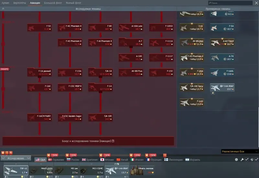The width and height of the screenshot is (259, 178).
Task: Select the F/A-18E aircraft card
Action: click(100, 117)
